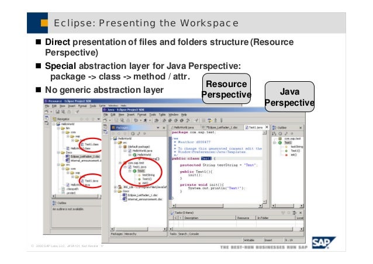Screen dimensions: 373x264
Task: Collapse com.sap.test package in Packages view
Action: tap(120, 163)
